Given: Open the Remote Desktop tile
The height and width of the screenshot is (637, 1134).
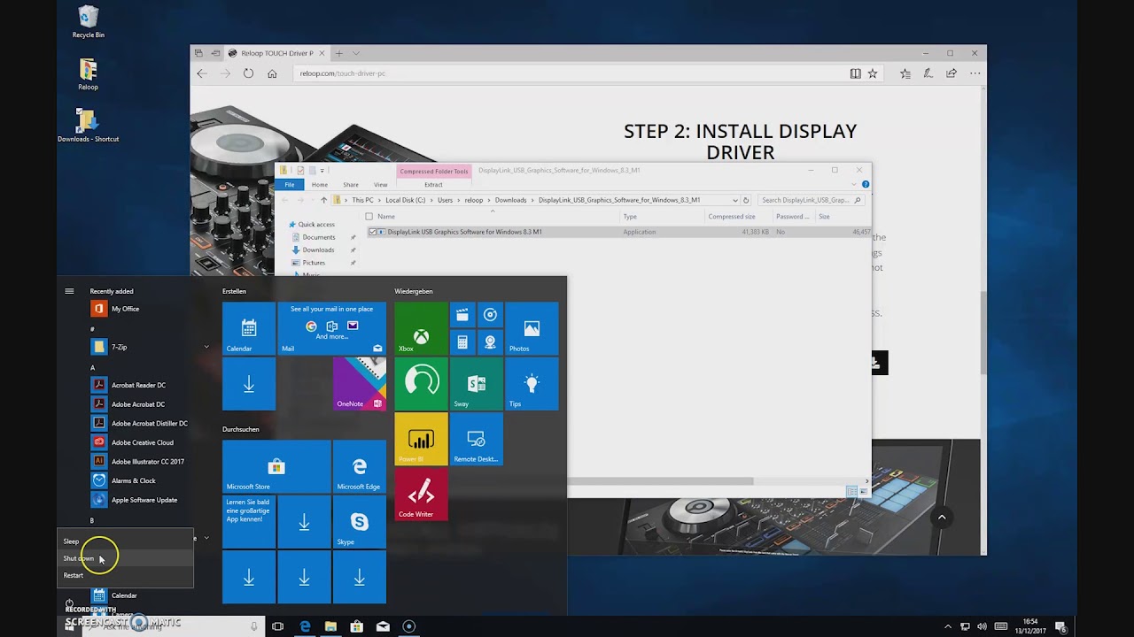Looking at the screenshot, I should coord(477,439).
